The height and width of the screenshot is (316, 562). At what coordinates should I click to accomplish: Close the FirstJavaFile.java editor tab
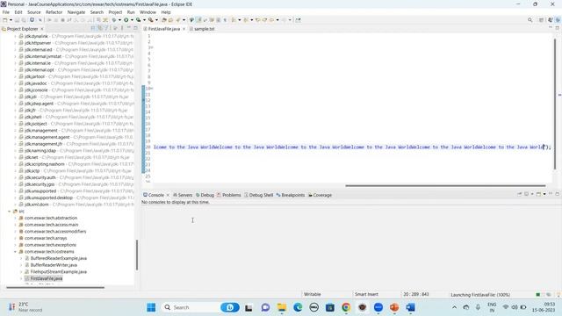pos(184,29)
